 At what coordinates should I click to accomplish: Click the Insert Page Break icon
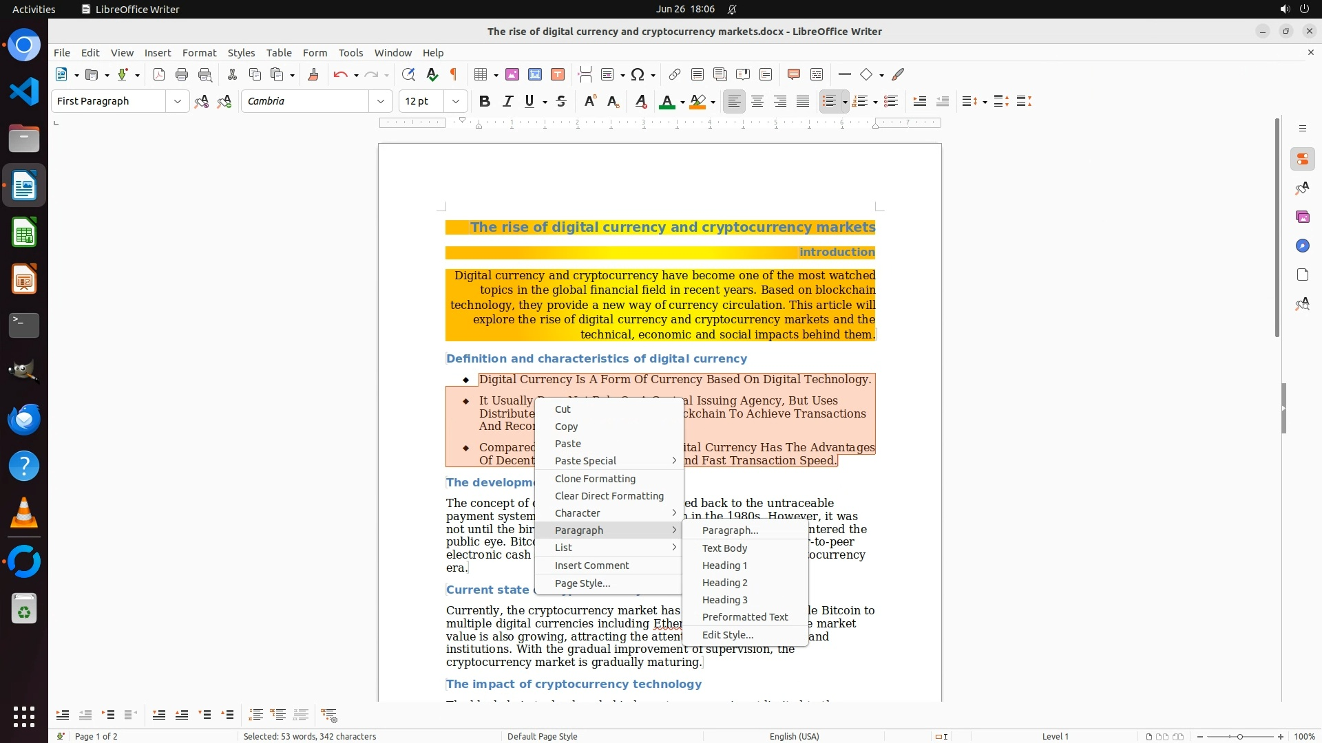tap(585, 74)
